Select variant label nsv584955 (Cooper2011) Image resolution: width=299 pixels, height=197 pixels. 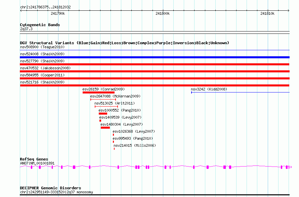point(42,75)
